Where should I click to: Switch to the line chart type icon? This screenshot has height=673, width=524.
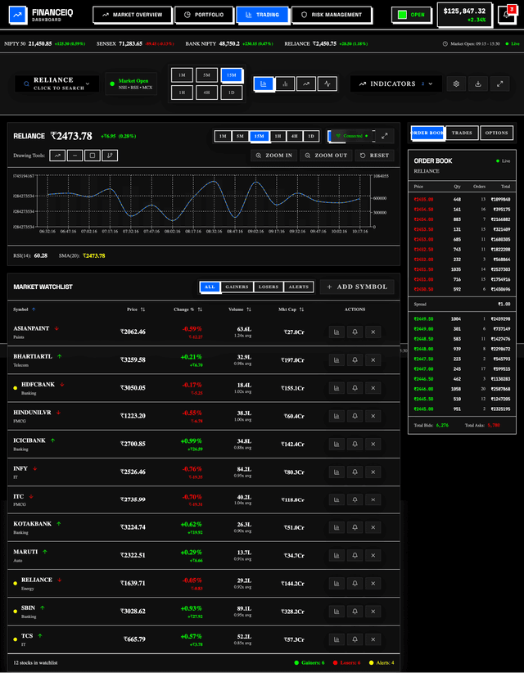pos(306,84)
